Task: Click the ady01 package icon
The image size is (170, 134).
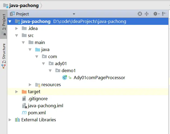Action: coord(51,63)
